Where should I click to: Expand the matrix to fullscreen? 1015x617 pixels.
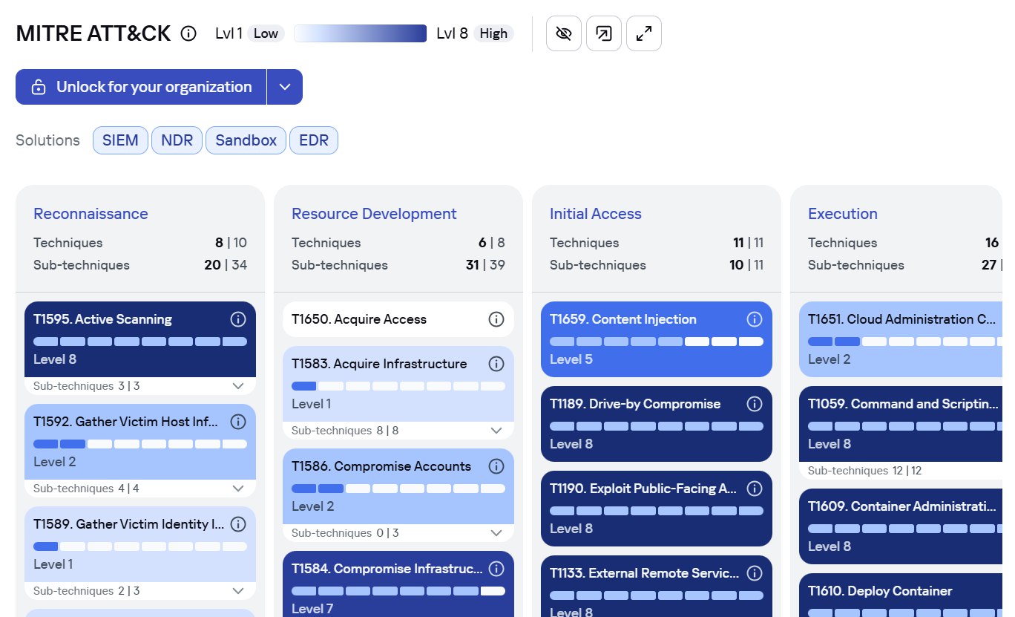pos(644,33)
